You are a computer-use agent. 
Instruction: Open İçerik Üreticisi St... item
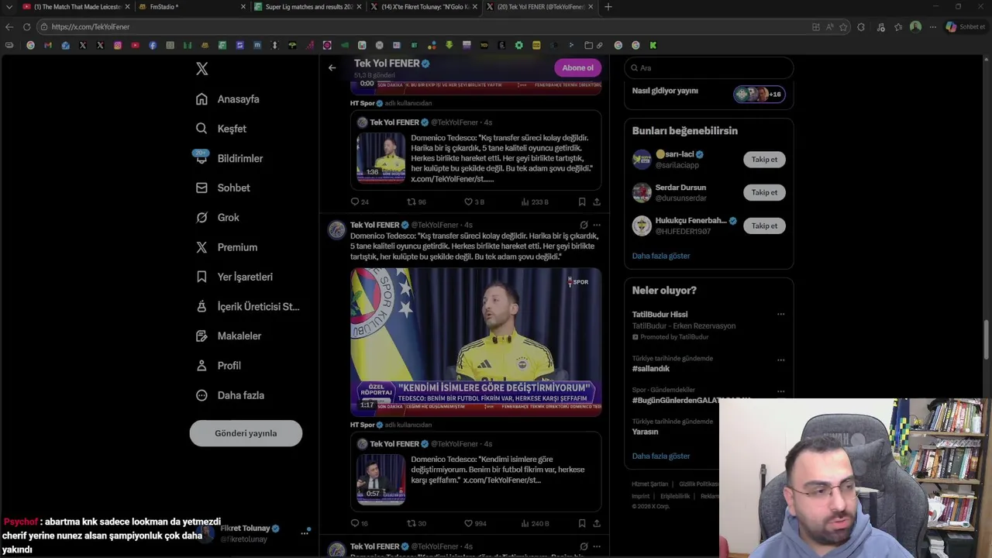247,306
